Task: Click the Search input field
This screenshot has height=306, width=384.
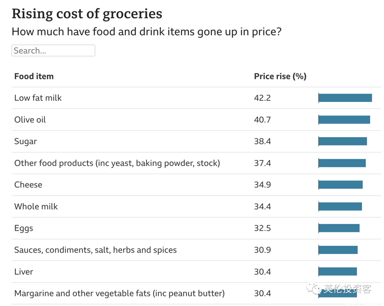Action: click(x=53, y=51)
